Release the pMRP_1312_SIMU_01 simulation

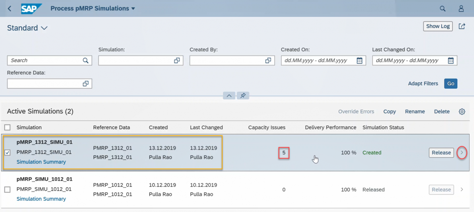pos(441,152)
